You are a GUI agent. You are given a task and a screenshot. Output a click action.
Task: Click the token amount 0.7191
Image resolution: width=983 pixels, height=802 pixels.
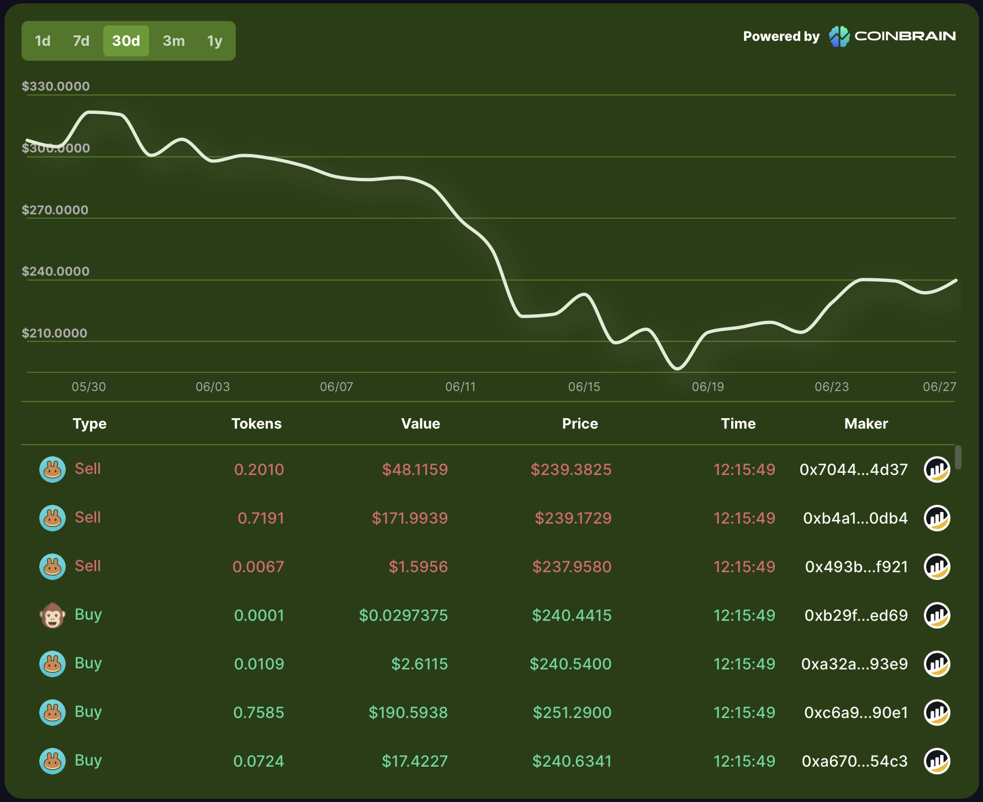pos(261,518)
